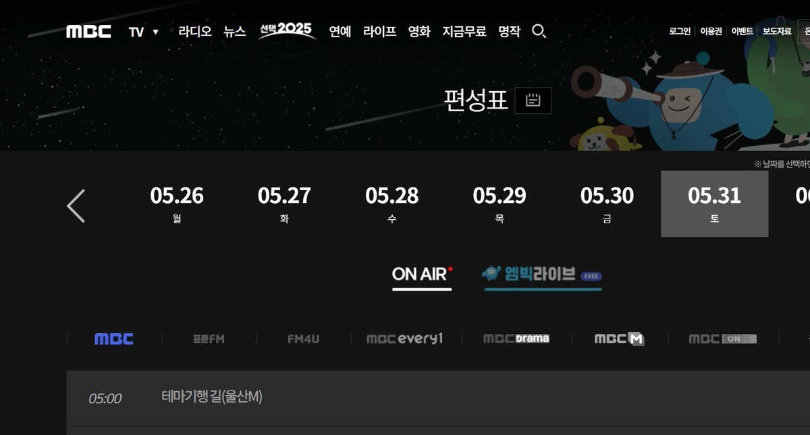Open the 선택 2025 election page

[x=288, y=30]
